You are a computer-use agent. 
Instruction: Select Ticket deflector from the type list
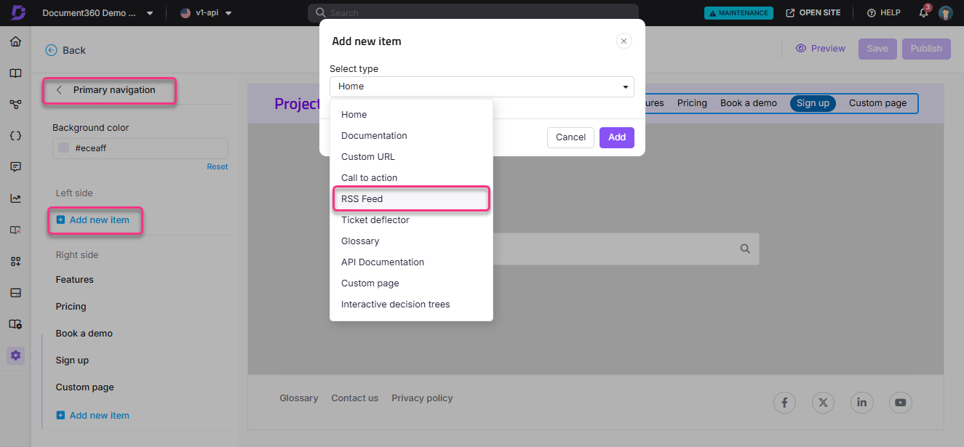(375, 220)
